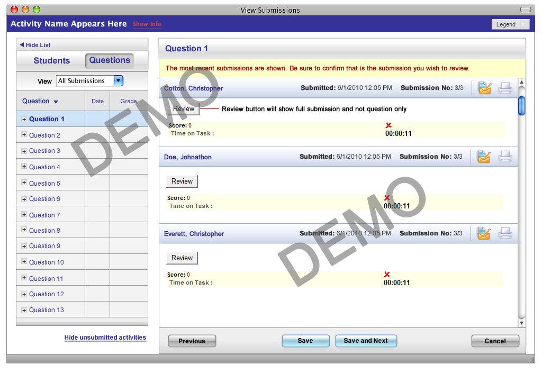Switch to the Students tab
The width and height of the screenshot is (542, 374).
(x=51, y=61)
